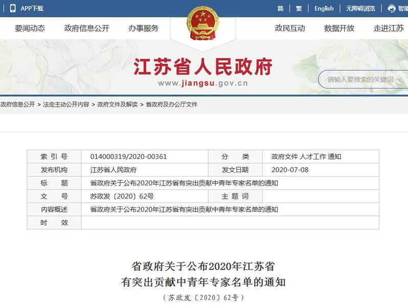Switch to Simplified Chinese (简)
Screen dimensions: 408x306
(281, 8)
